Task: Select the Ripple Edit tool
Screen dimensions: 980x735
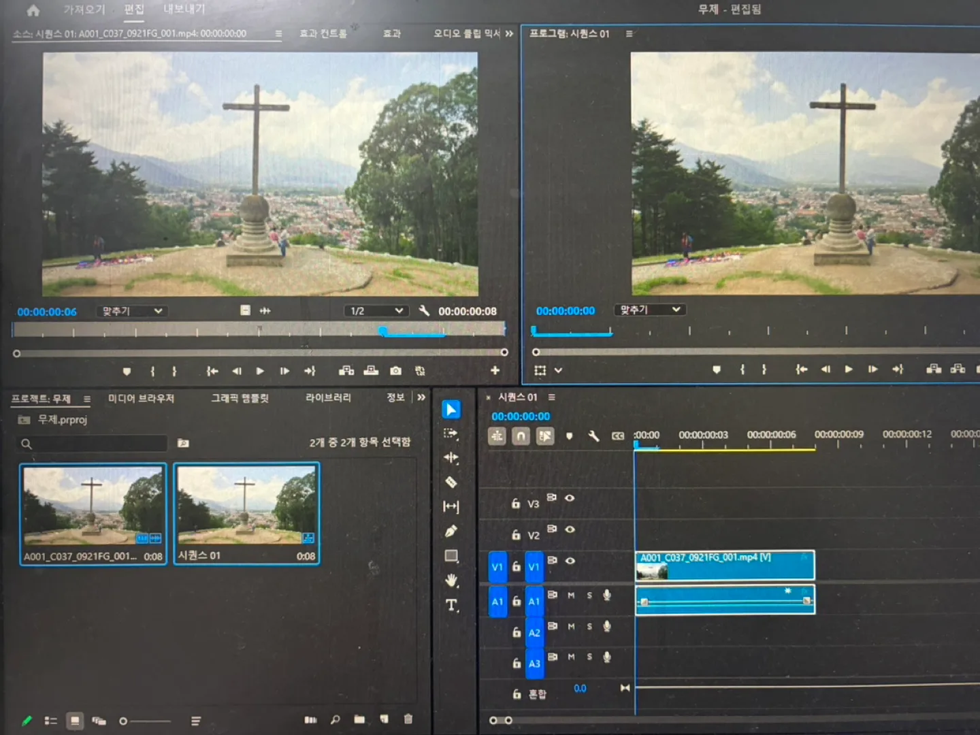Action: (451, 457)
